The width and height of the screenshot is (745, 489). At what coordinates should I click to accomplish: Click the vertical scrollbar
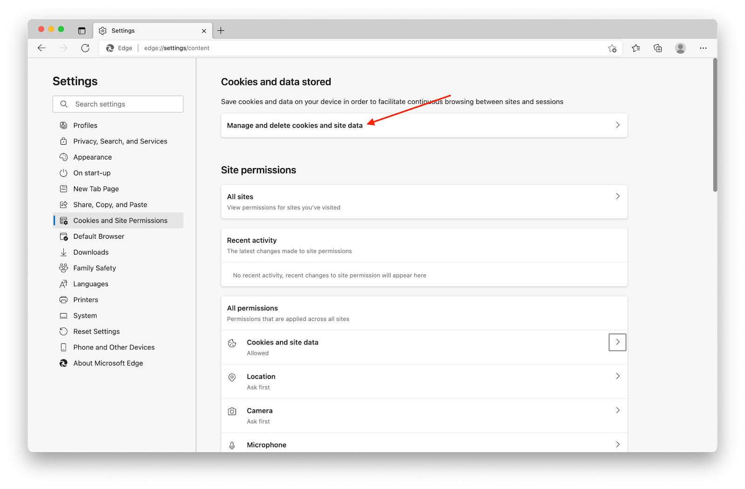(x=715, y=125)
